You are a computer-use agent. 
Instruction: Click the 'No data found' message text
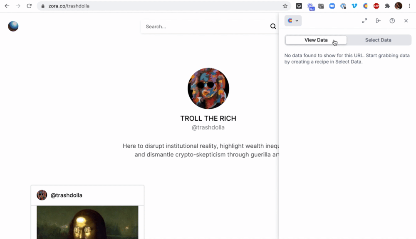[x=347, y=59]
